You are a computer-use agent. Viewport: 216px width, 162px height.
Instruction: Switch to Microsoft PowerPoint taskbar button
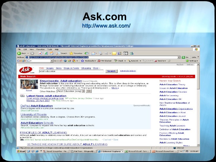(x=165, y=151)
